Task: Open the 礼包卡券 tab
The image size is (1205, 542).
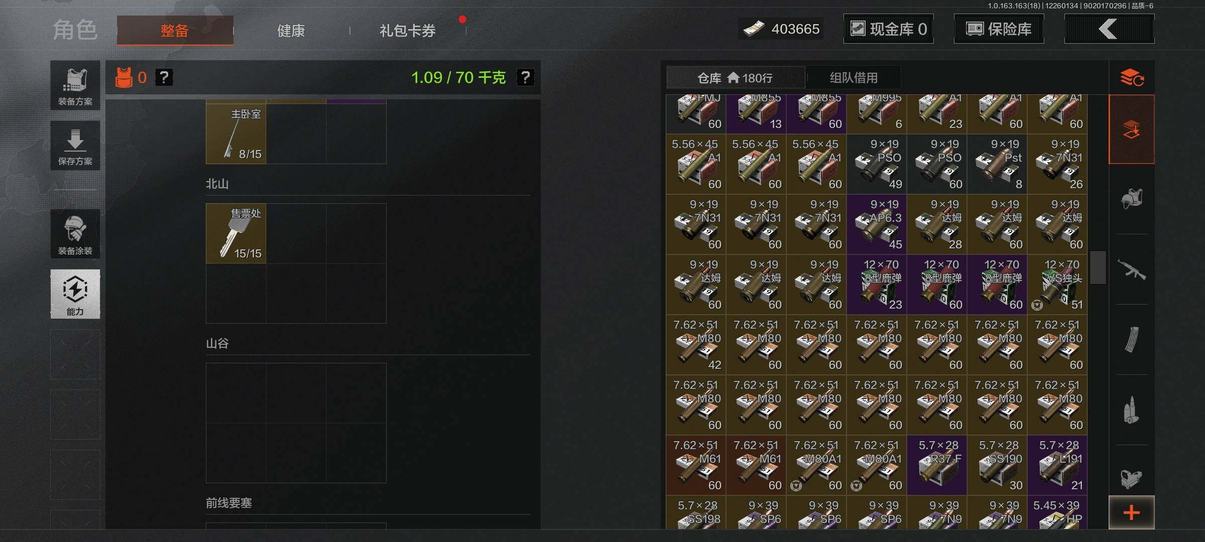Action: coord(408,31)
